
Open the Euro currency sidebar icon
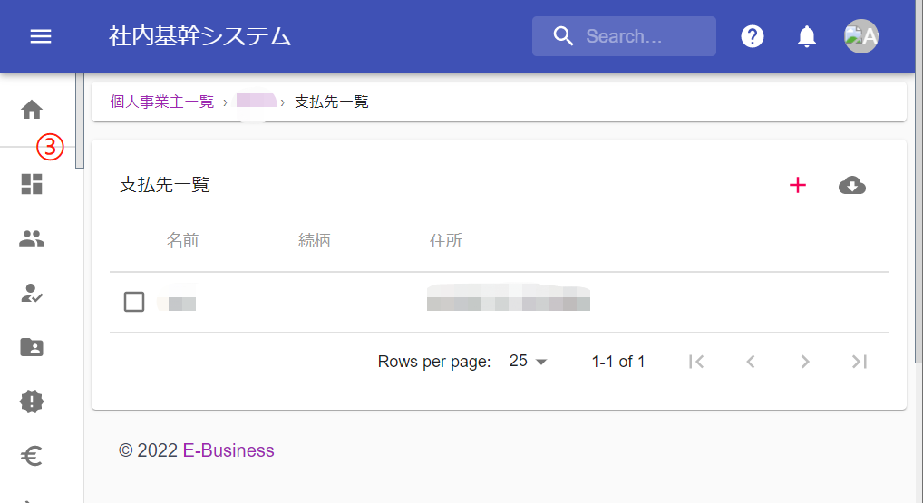32,456
